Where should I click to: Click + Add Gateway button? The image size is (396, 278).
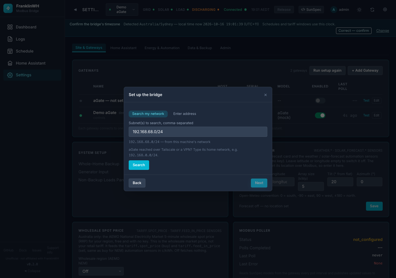pyautogui.click(x=365, y=70)
